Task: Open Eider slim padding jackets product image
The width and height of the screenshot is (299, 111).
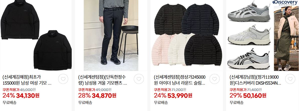Action: [x=187, y=35]
